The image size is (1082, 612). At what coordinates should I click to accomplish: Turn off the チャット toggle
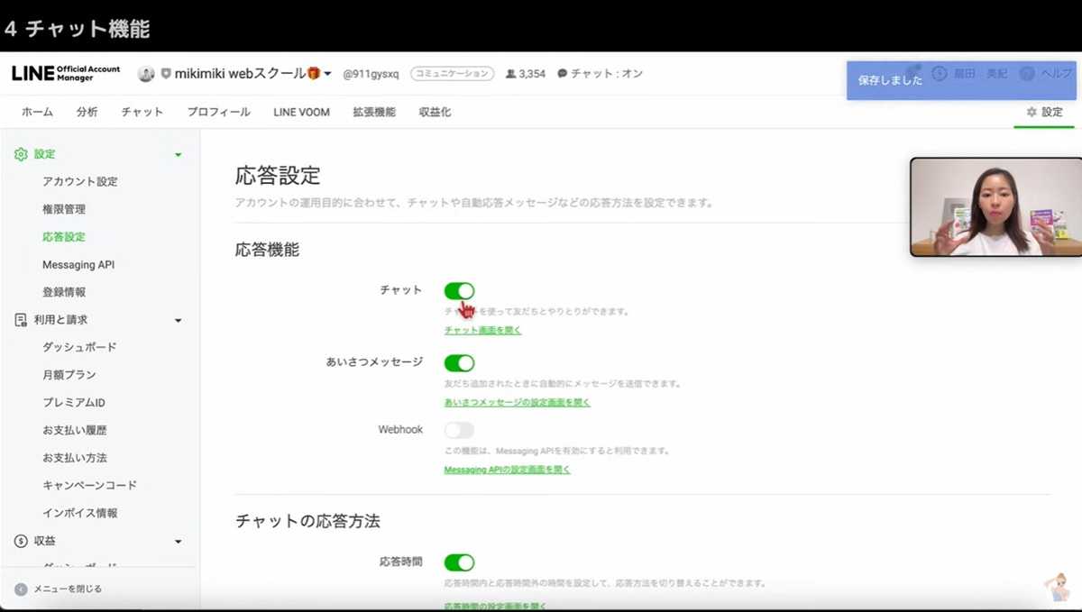pyautogui.click(x=459, y=290)
